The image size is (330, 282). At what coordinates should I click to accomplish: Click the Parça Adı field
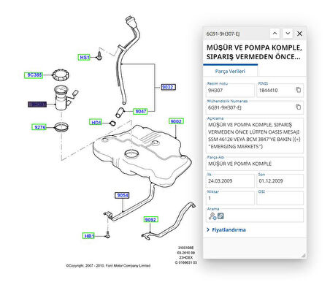[255, 164]
